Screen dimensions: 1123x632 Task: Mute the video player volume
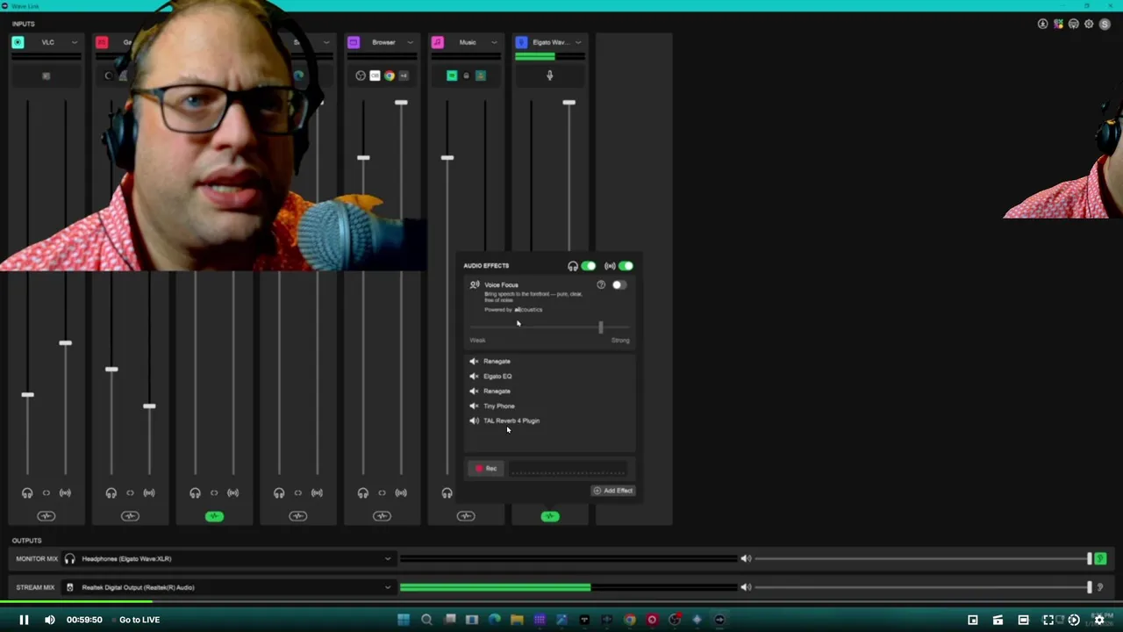pyautogui.click(x=49, y=620)
